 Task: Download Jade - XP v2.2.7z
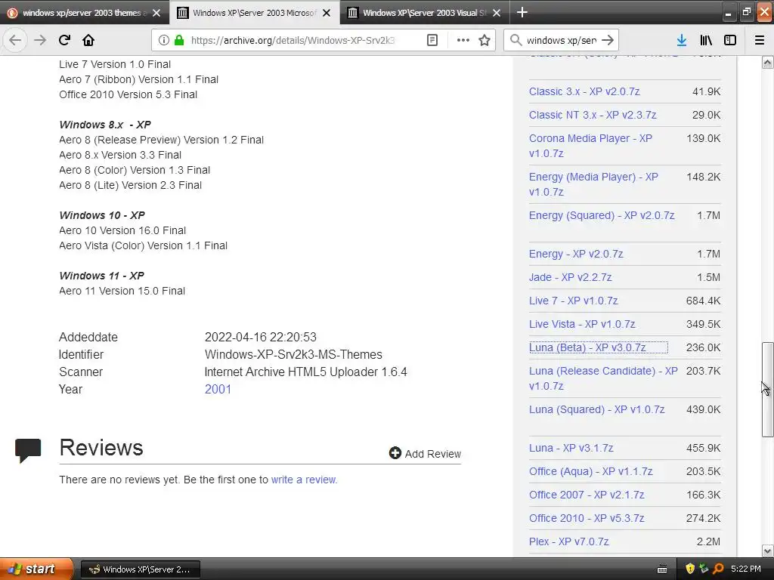coord(571,277)
